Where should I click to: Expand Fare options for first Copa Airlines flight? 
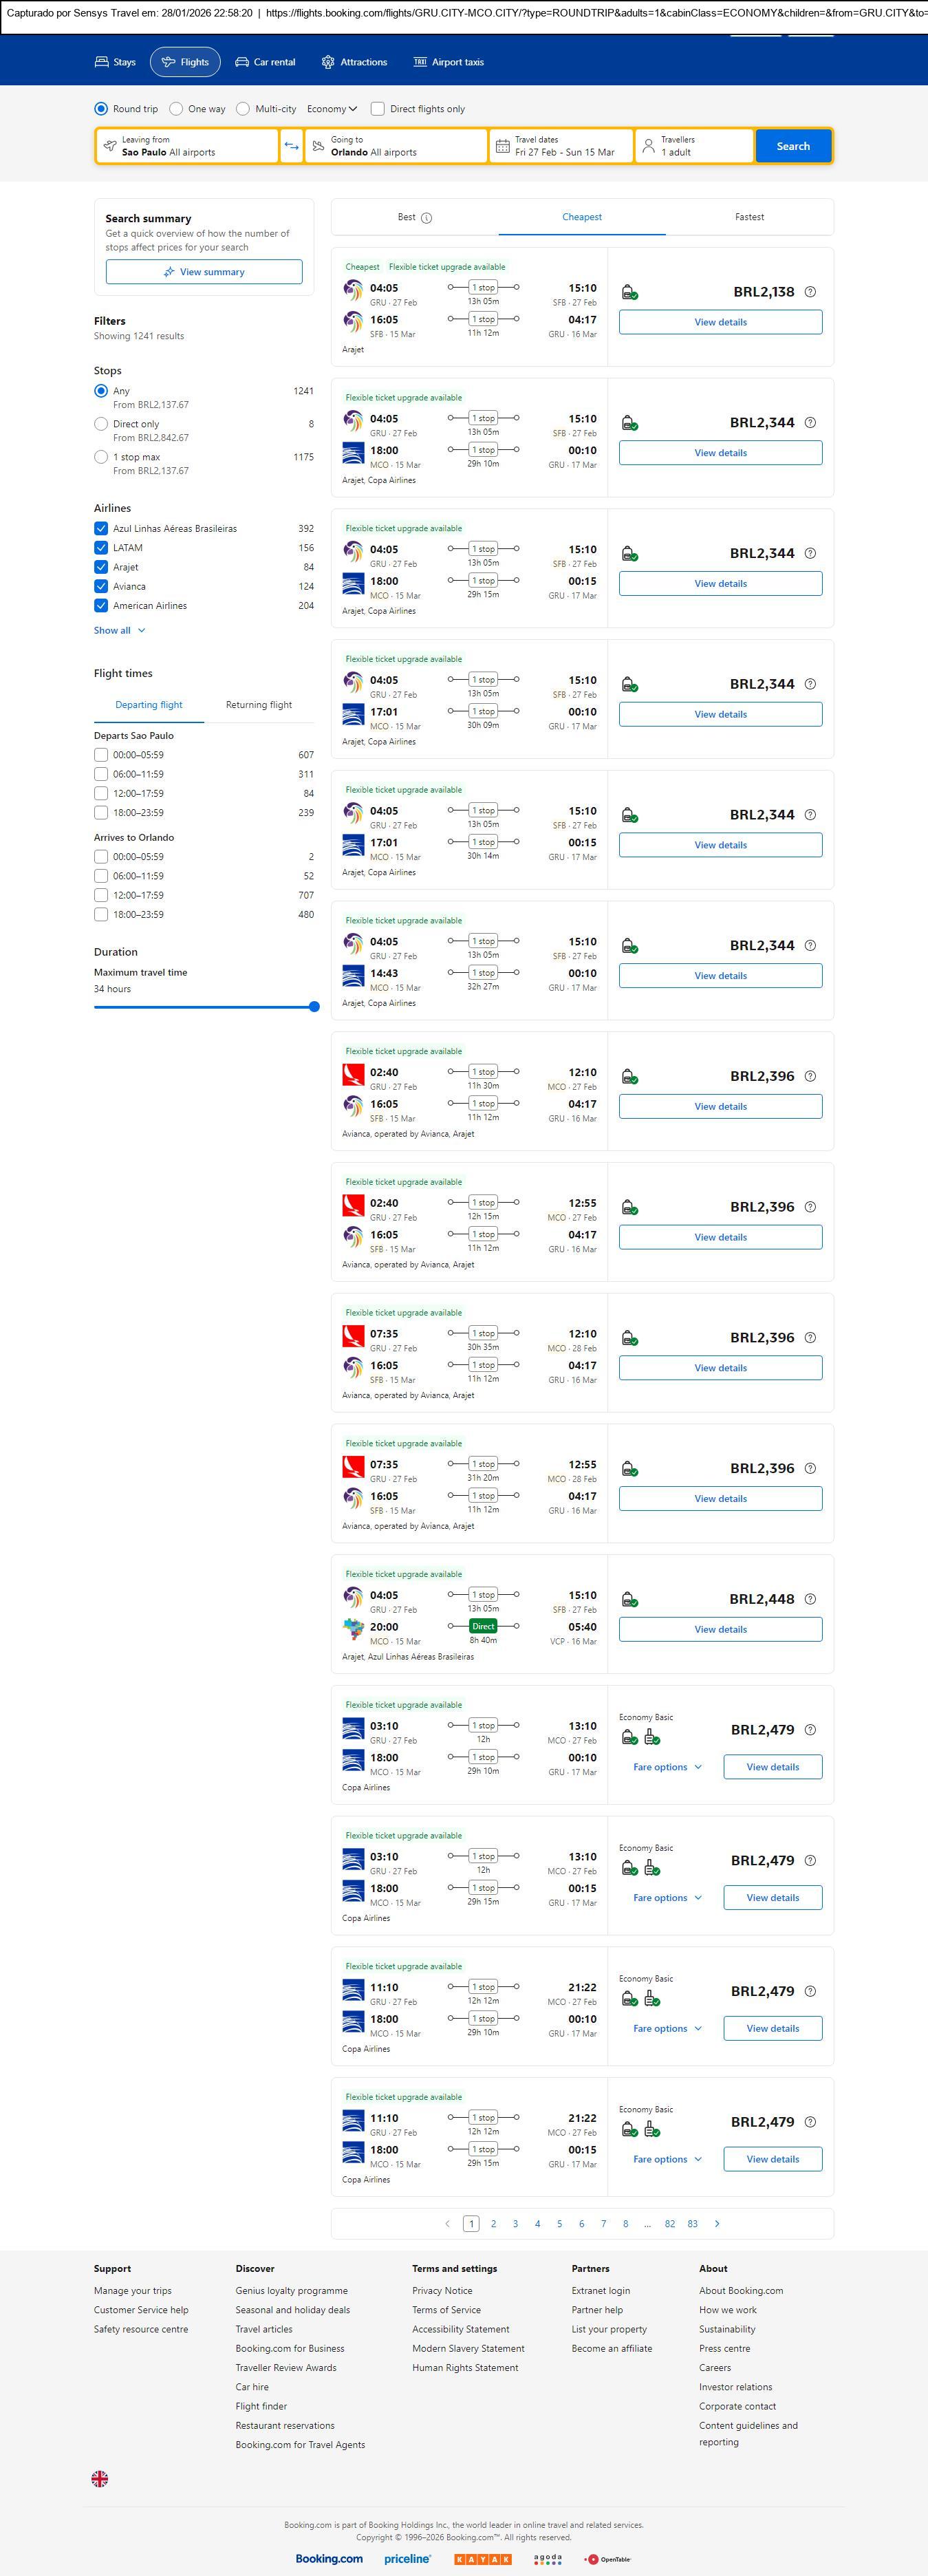(x=667, y=1767)
